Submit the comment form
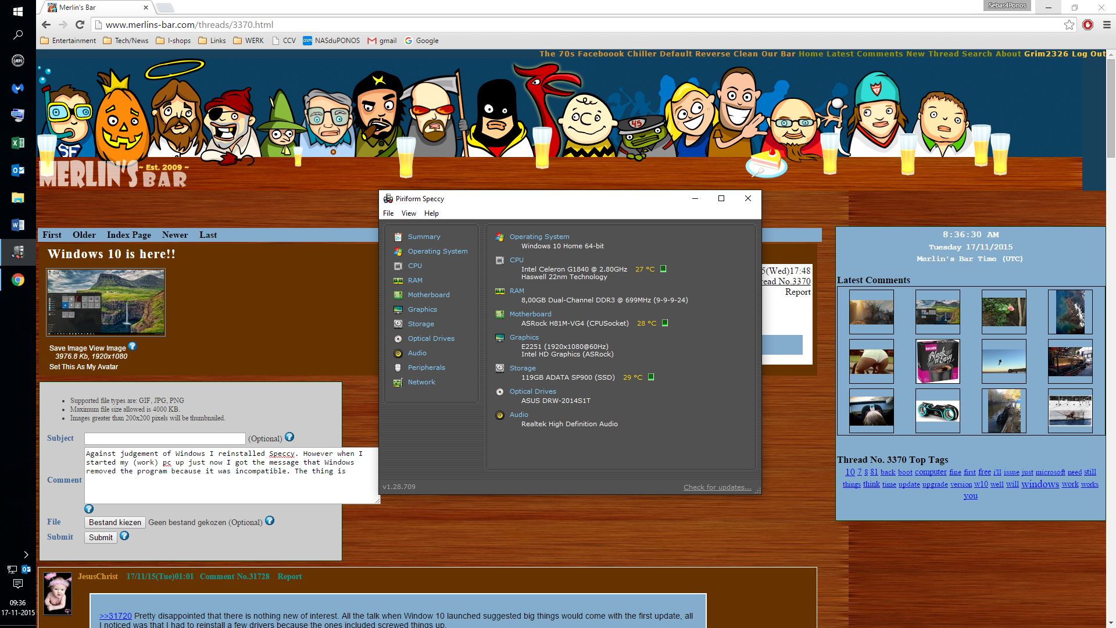Image resolution: width=1116 pixels, height=628 pixels. (x=101, y=537)
